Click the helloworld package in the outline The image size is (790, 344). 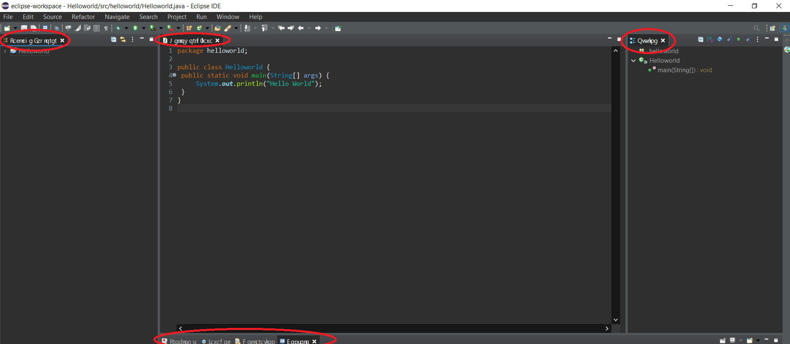click(663, 51)
